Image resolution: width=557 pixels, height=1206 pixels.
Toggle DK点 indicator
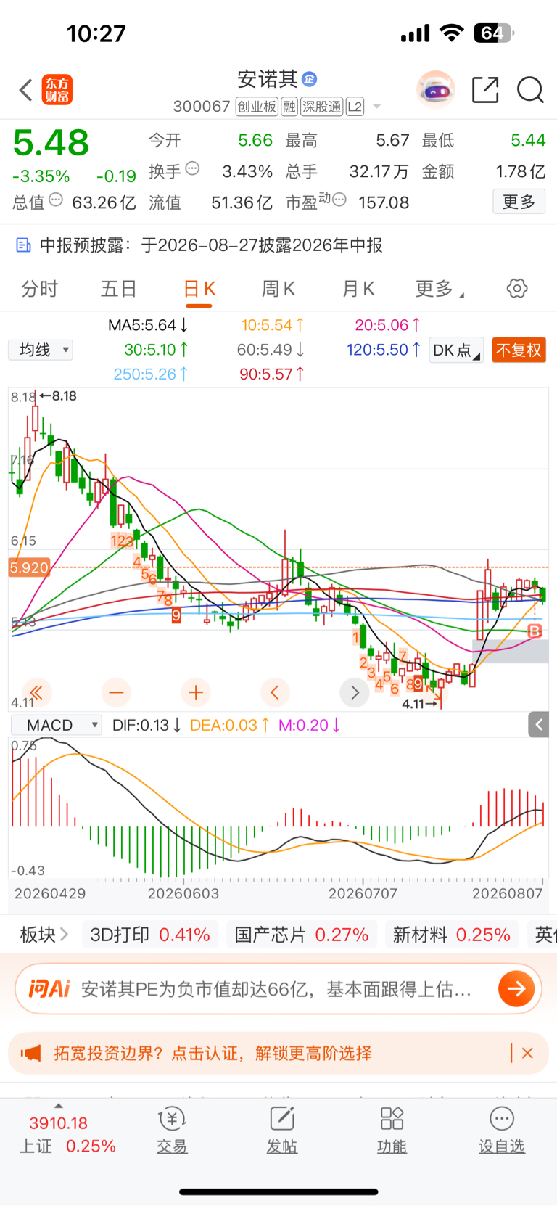(x=456, y=350)
